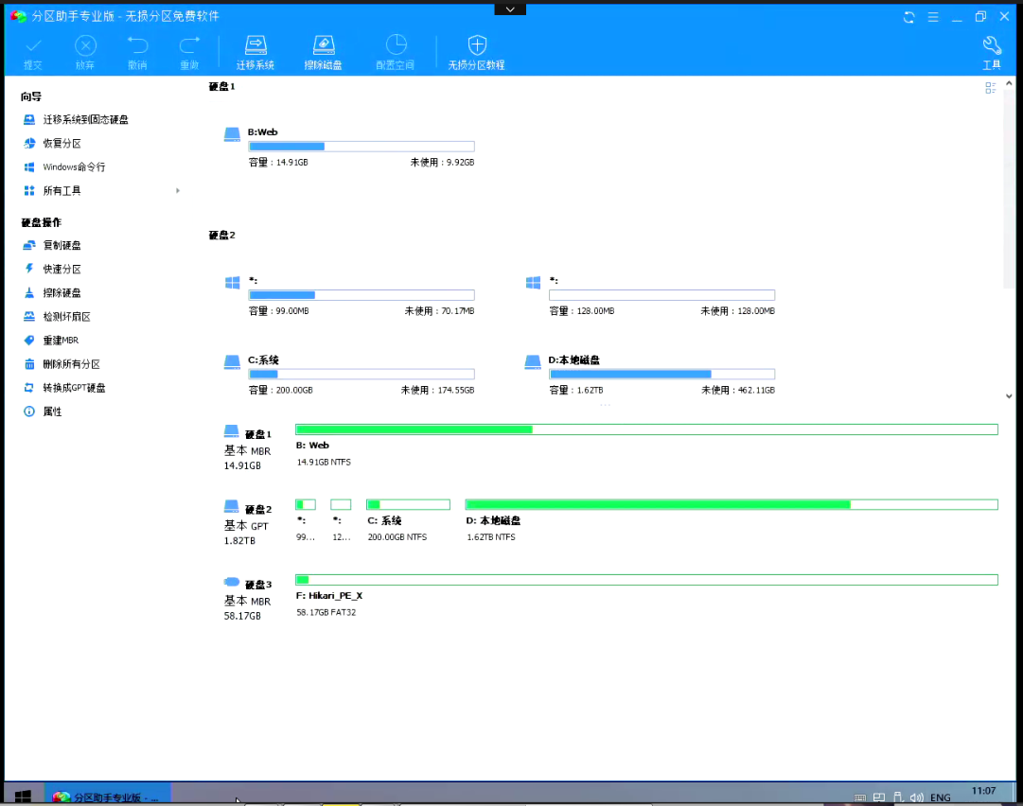Select 检测坏扇区 bad sector check
The image size is (1023, 806).
click(66, 317)
